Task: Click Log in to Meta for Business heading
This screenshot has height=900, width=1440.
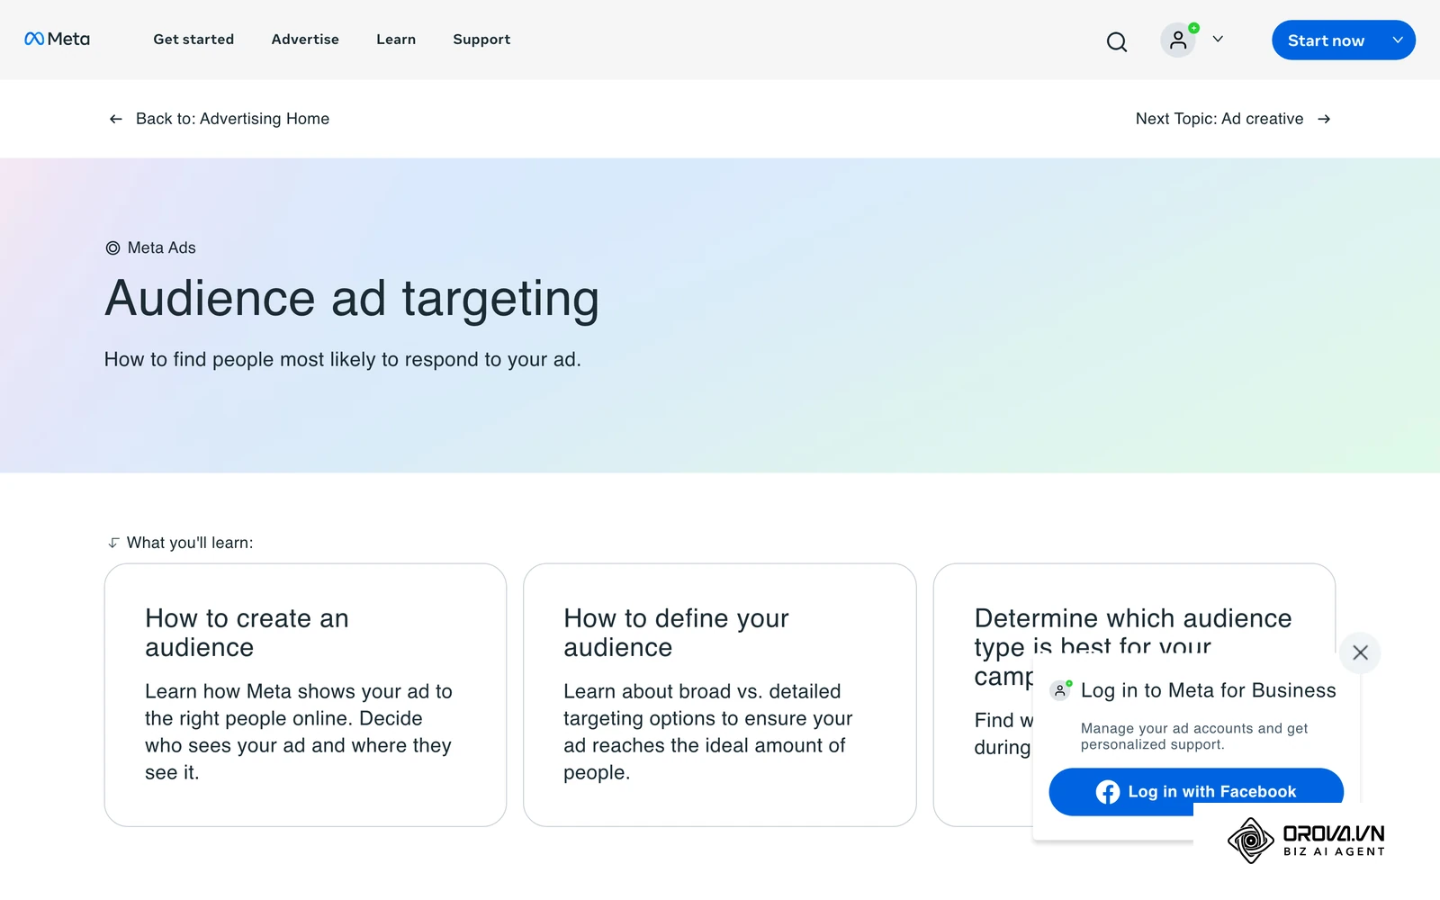Action: (1208, 690)
